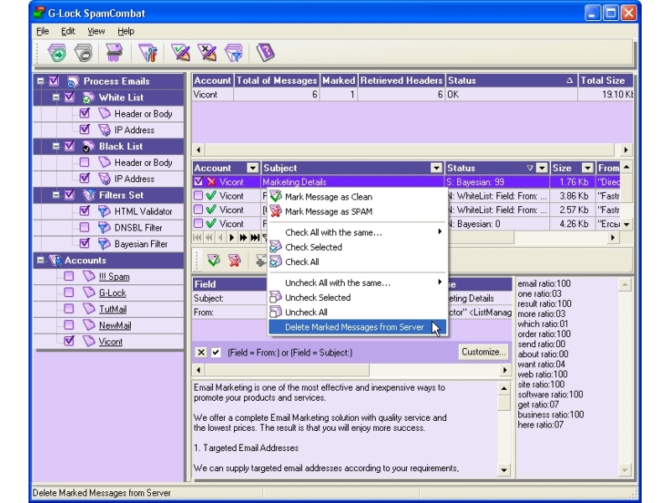
Task: Click the HTML Validator filter icon
Action: coord(104,212)
